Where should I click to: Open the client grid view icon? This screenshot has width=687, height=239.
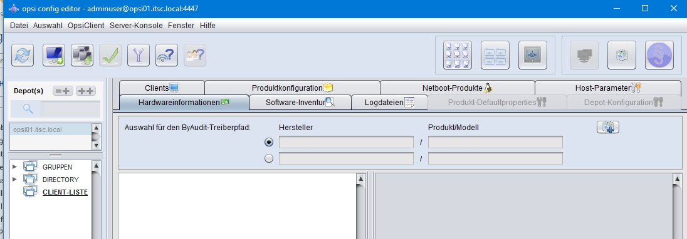458,55
